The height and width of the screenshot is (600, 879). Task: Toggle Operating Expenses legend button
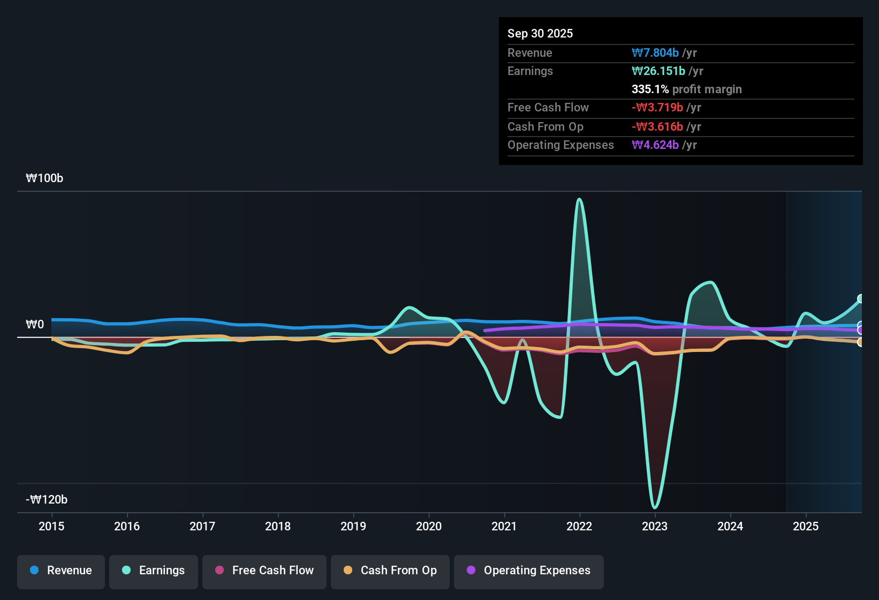[529, 571]
